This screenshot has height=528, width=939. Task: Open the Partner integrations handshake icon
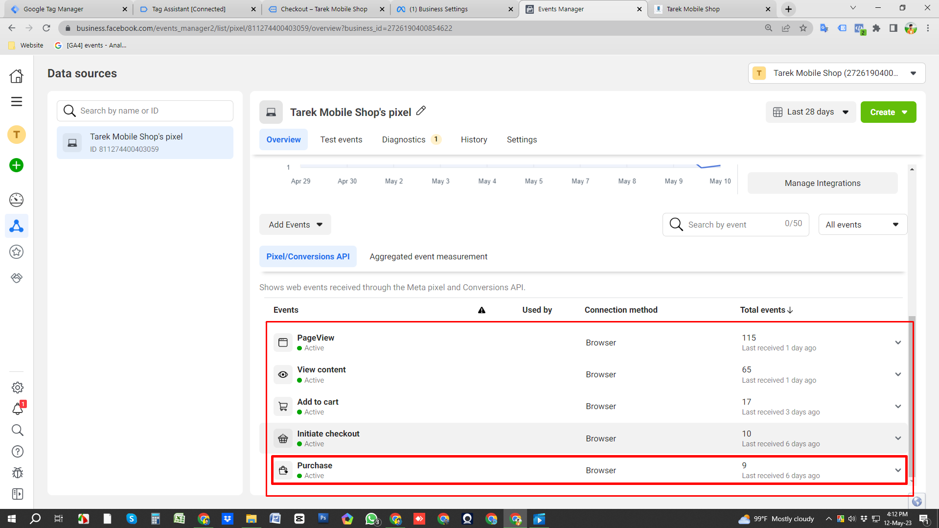17,278
